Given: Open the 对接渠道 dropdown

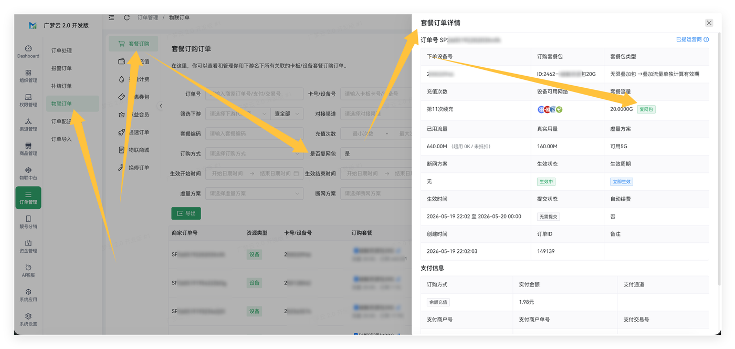Looking at the screenshot, I should pos(376,114).
